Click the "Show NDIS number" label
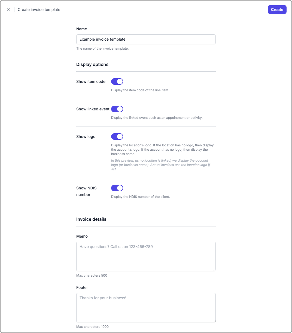This screenshot has width=292, height=333. tap(86, 191)
